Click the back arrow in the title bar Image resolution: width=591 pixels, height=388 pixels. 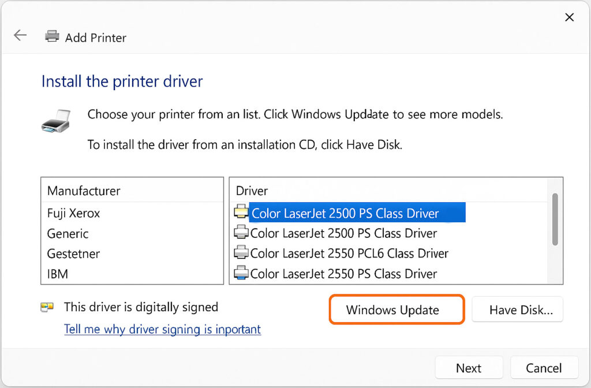(20, 35)
